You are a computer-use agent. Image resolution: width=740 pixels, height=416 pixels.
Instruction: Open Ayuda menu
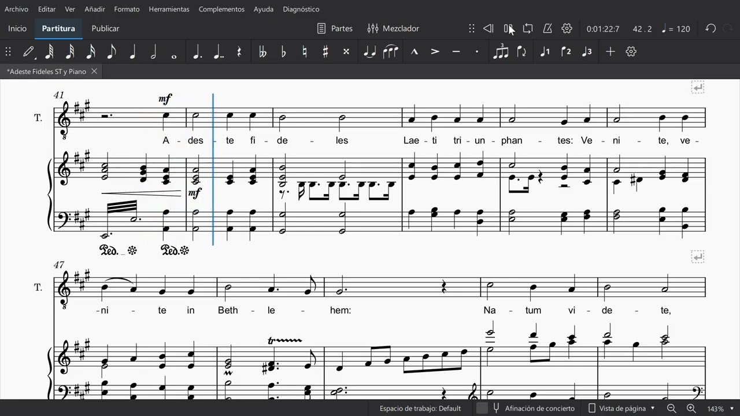coord(264,9)
